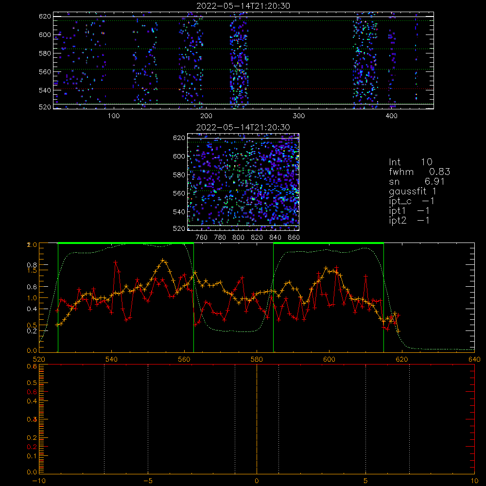Click x-axis label 580 of profile plot

257,360
